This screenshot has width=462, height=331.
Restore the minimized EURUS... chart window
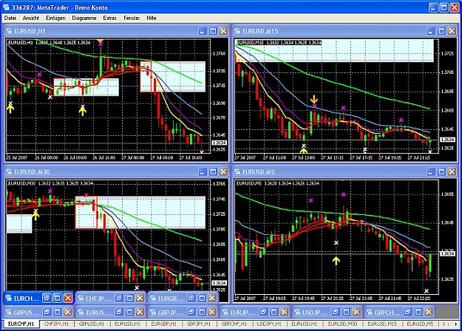click(119, 312)
